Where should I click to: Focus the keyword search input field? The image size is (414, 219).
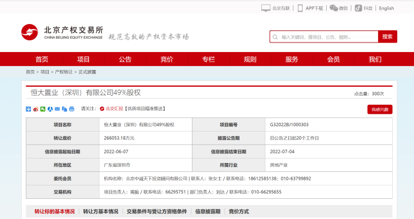[324, 37]
